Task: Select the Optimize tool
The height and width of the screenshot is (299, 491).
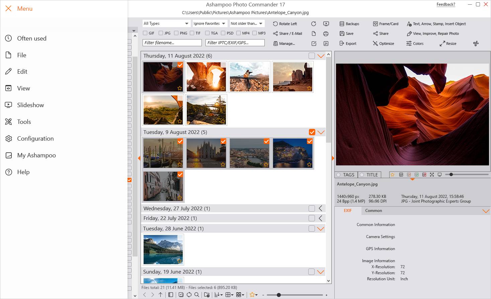Action: click(383, 43)
